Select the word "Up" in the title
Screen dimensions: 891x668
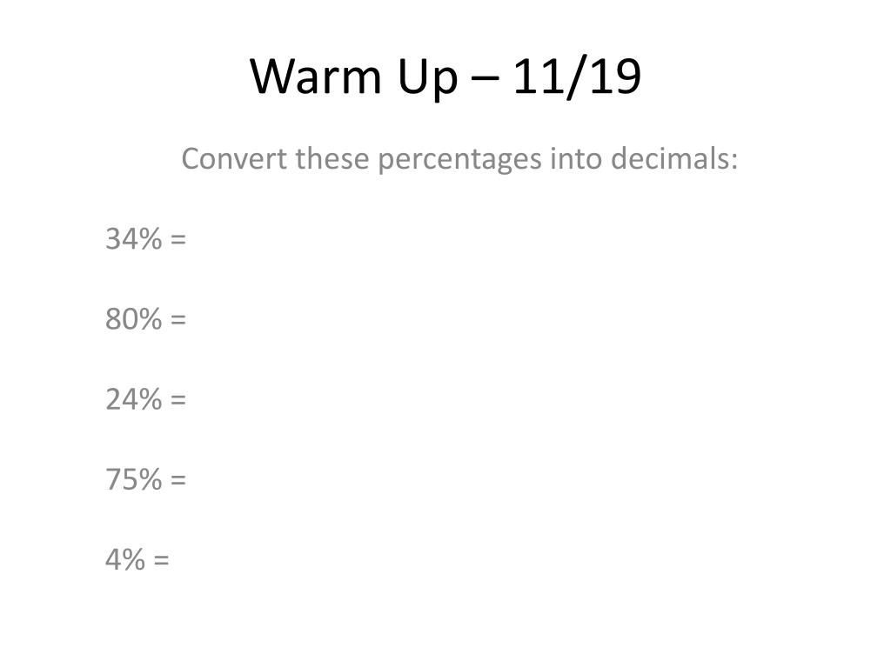[428, 80]
